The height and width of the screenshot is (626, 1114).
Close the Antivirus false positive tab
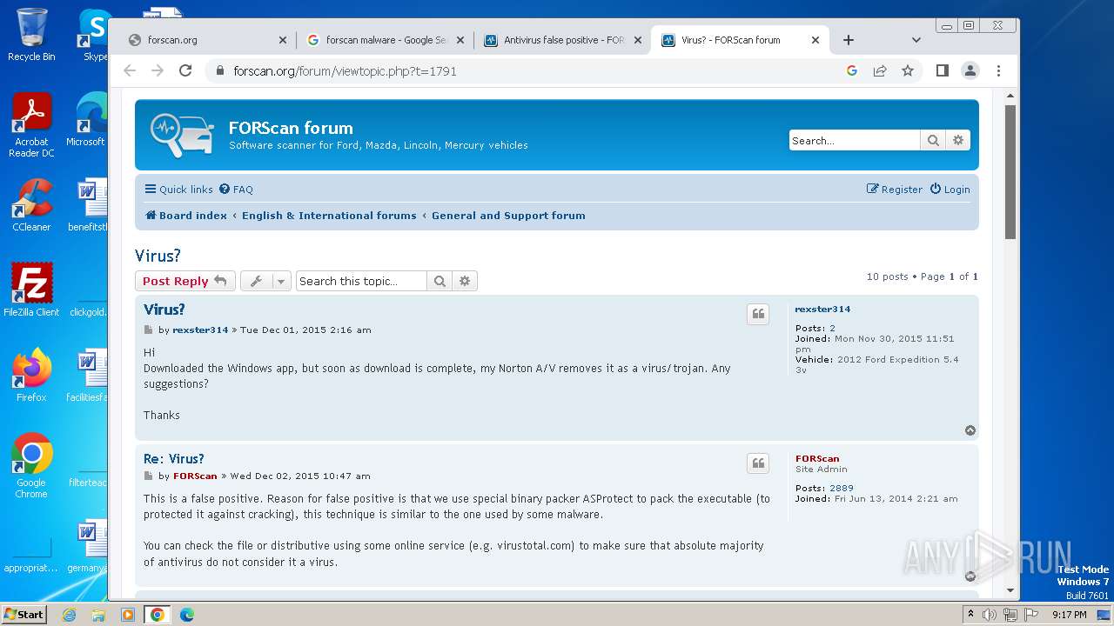click(638, 40)
